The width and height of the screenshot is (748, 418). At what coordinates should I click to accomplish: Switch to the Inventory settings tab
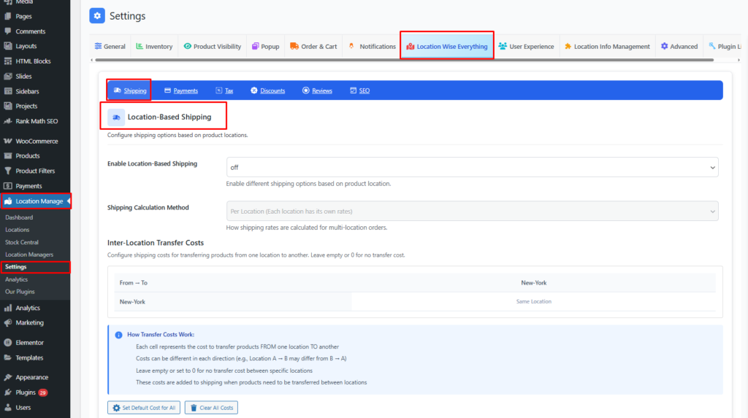[154, 47]
